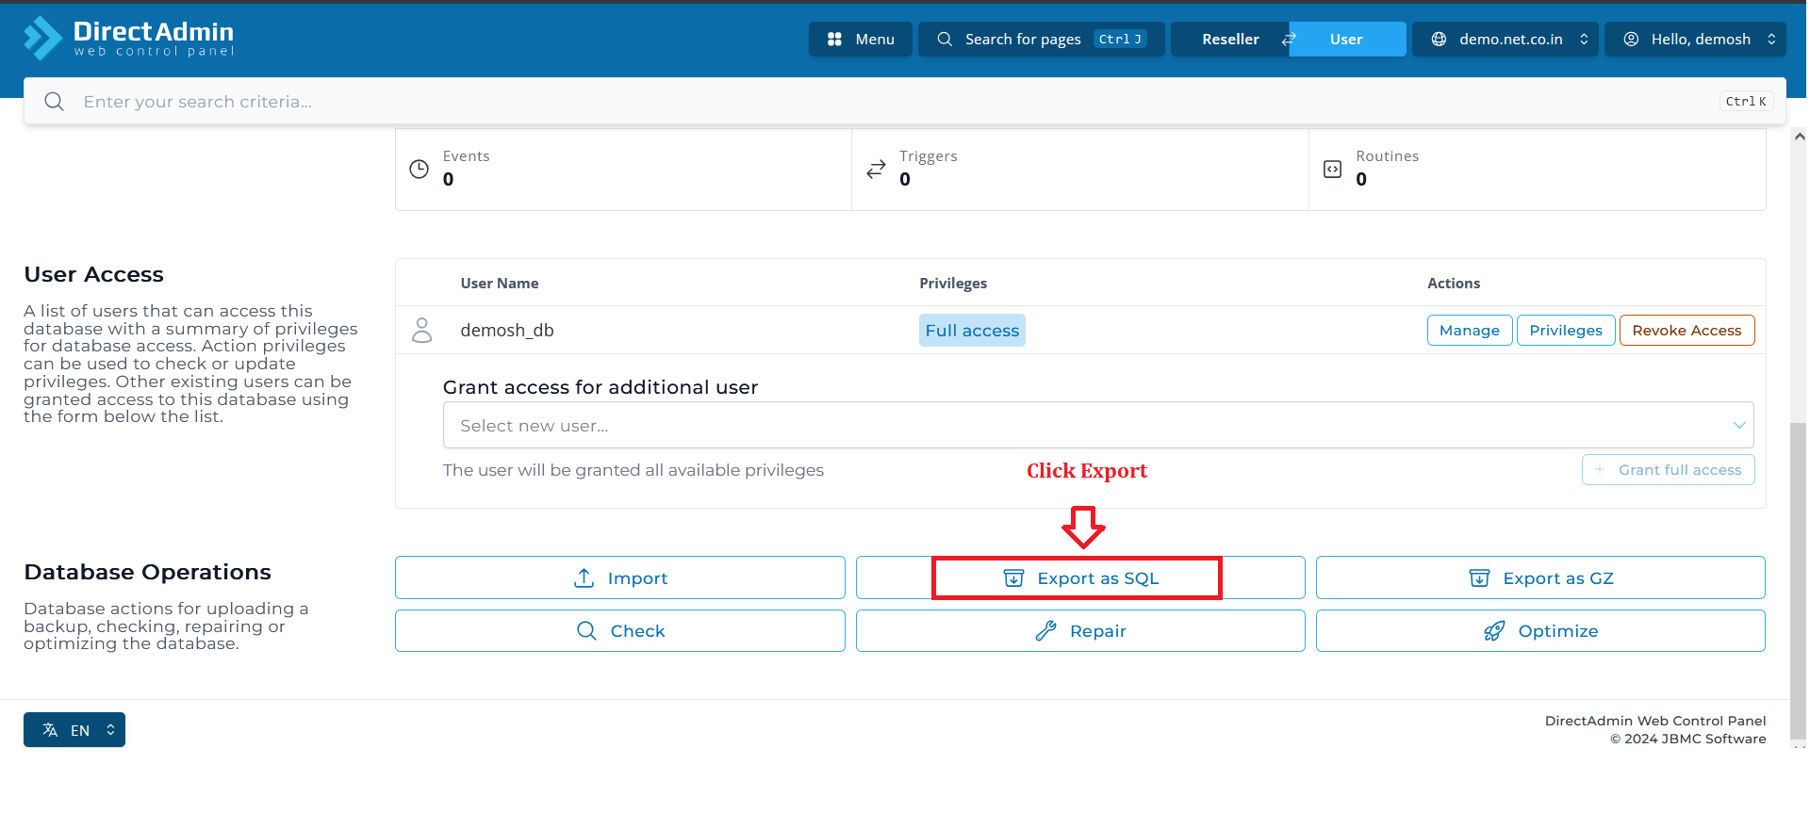Click the translate icon in the language selector
1810x813 pixels.
point(50,730)
